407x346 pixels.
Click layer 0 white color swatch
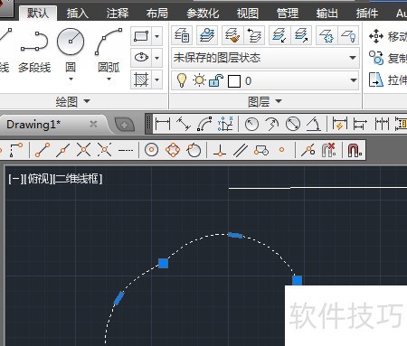pyautogui.click(x=234, y=81)
